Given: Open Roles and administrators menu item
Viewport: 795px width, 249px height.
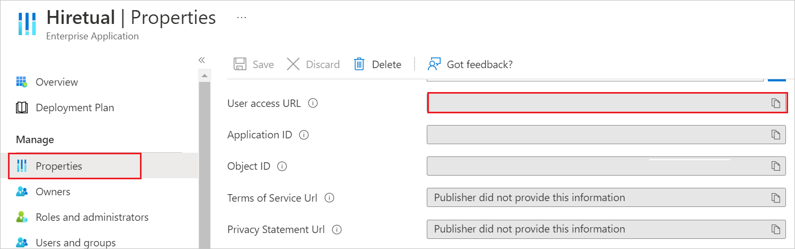Looking at the screenshot, I should pyautogui.click(x=92, y=217).
